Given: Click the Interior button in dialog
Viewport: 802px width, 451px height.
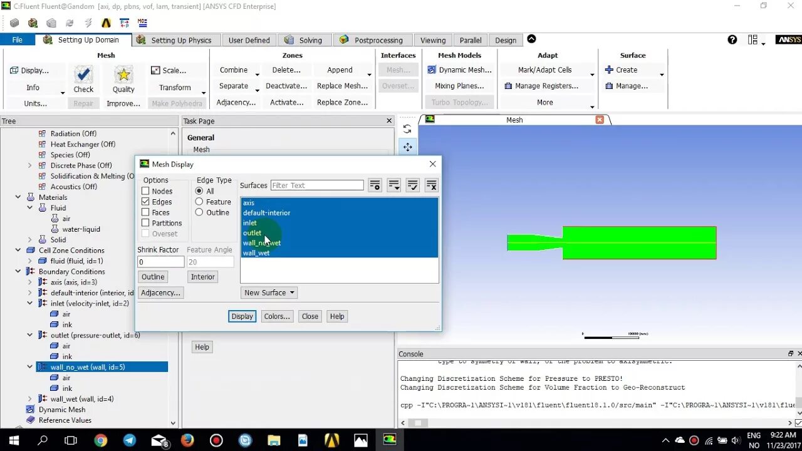Looking at the screenshot, I should tap(202, 277).
